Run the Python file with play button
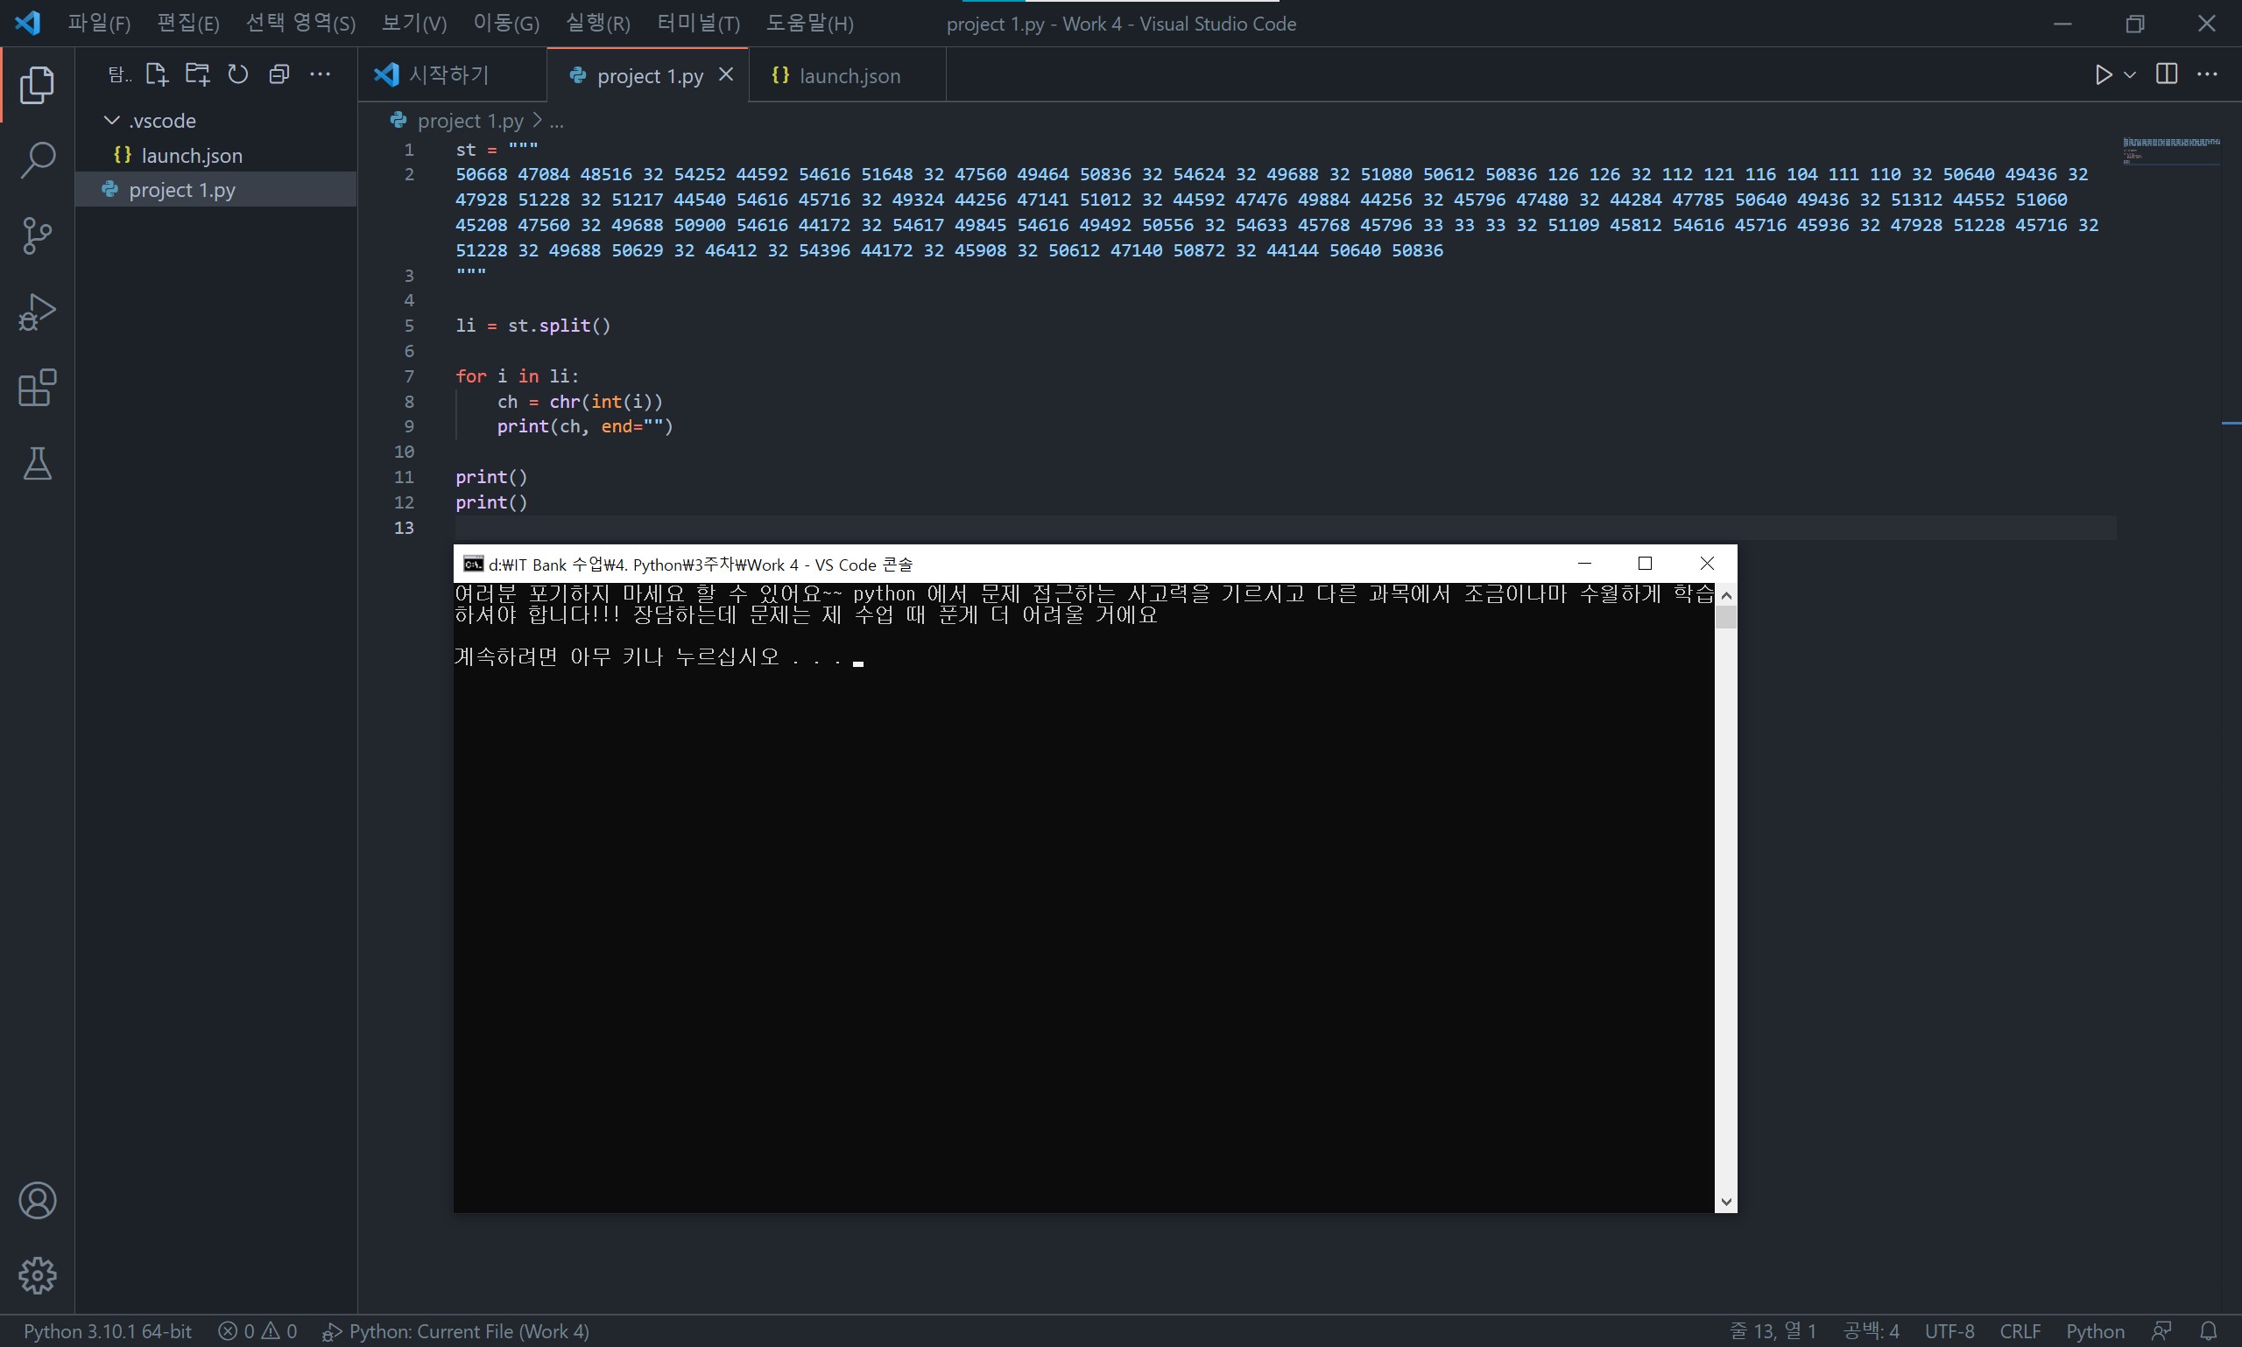The width and height of the screenshot is (2242, 1347). pyautogui.click(x=2102, y=75)
